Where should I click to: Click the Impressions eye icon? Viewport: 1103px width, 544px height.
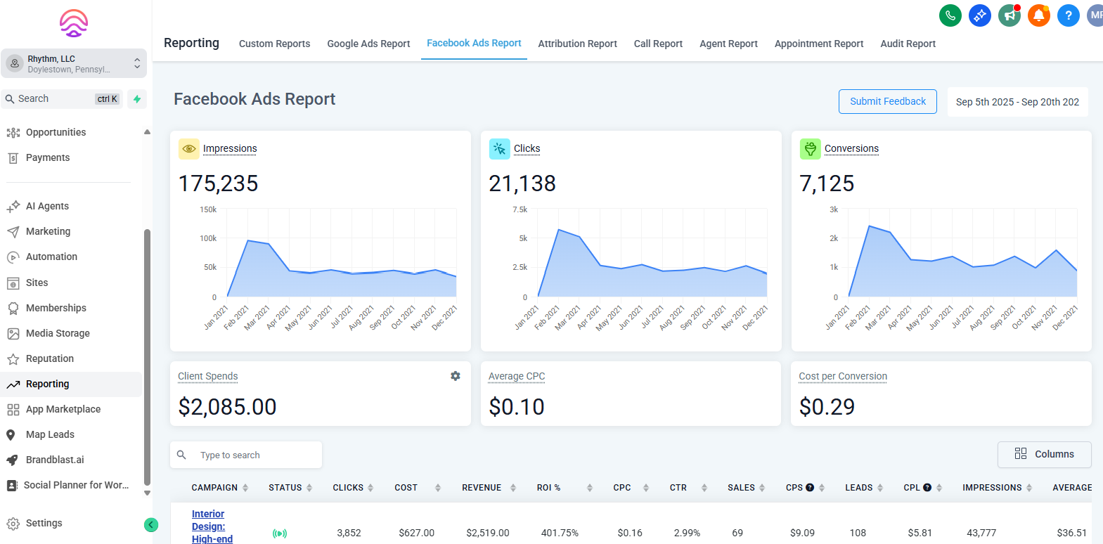click(188, 149)
